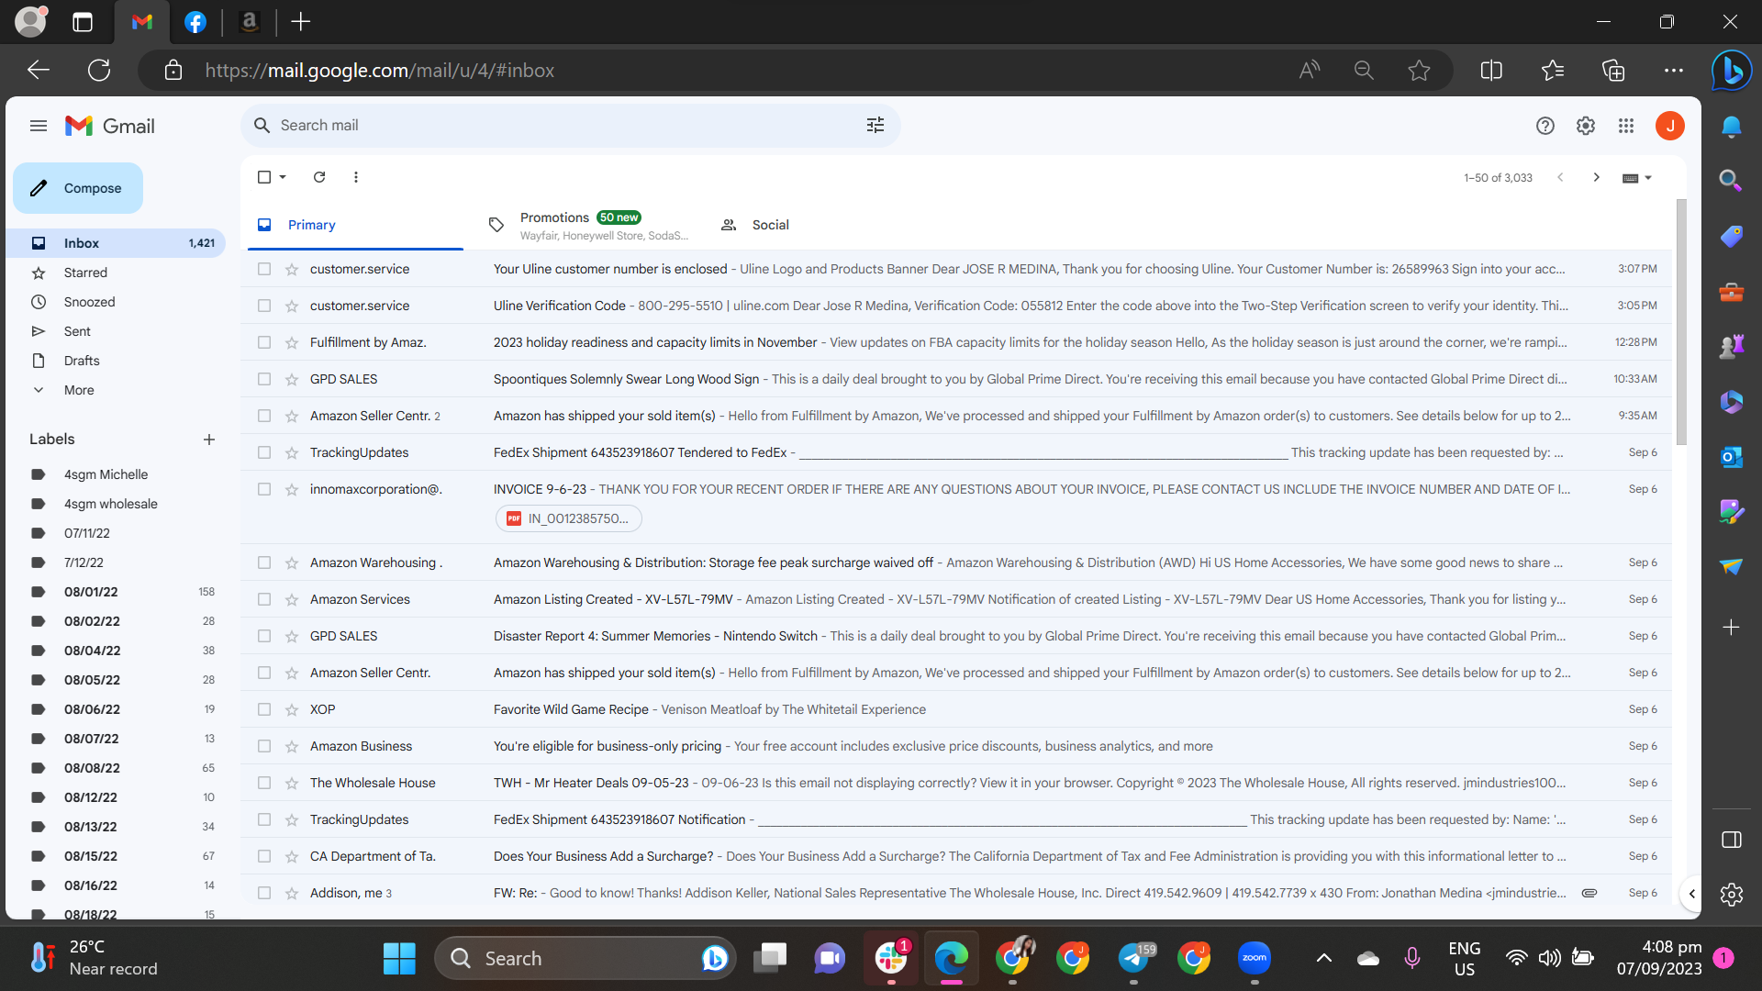Open Outlook in Edge sidebar
Screen dimensions: 1762x991
[x=1732, y=456]
